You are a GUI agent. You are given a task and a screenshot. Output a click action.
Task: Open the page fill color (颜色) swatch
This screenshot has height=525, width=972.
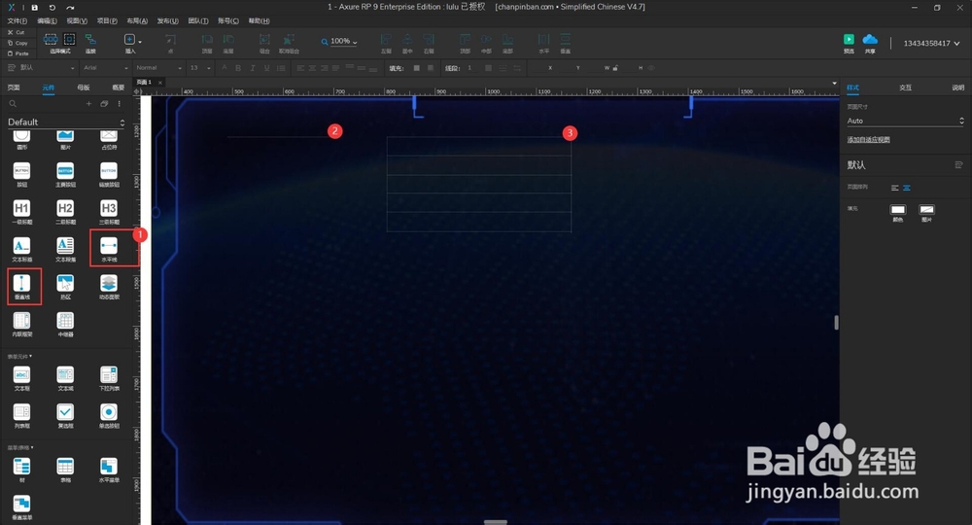point(897,209)
